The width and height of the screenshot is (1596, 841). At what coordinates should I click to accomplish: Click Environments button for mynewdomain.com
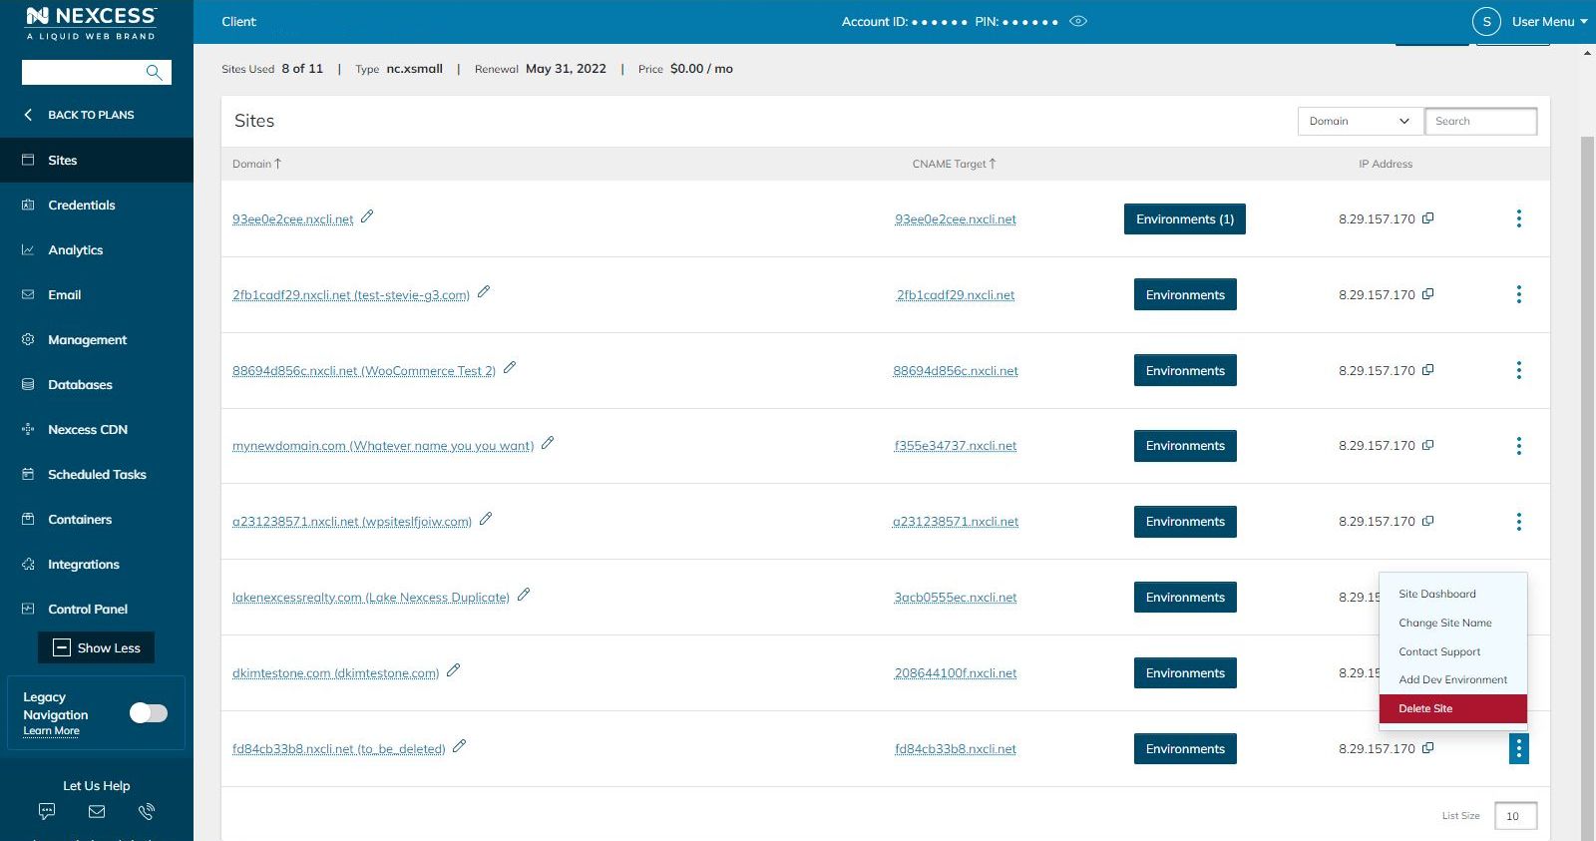pyautogui.click(x=1185, y=446)
